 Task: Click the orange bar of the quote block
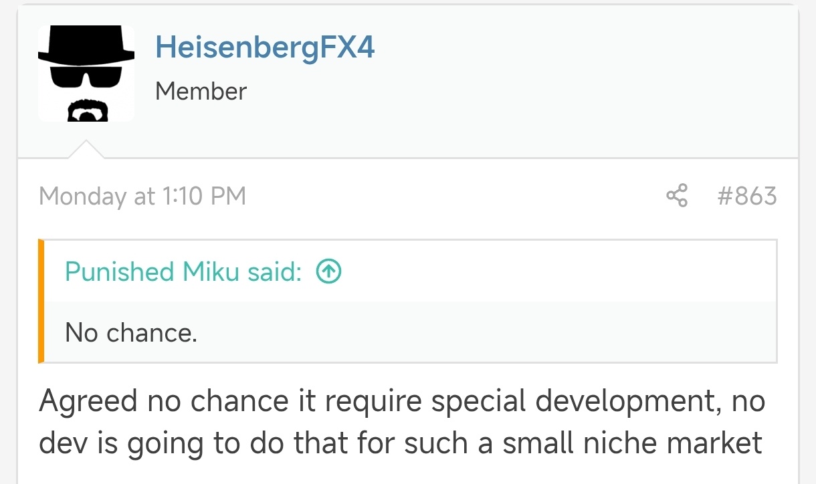41,301
